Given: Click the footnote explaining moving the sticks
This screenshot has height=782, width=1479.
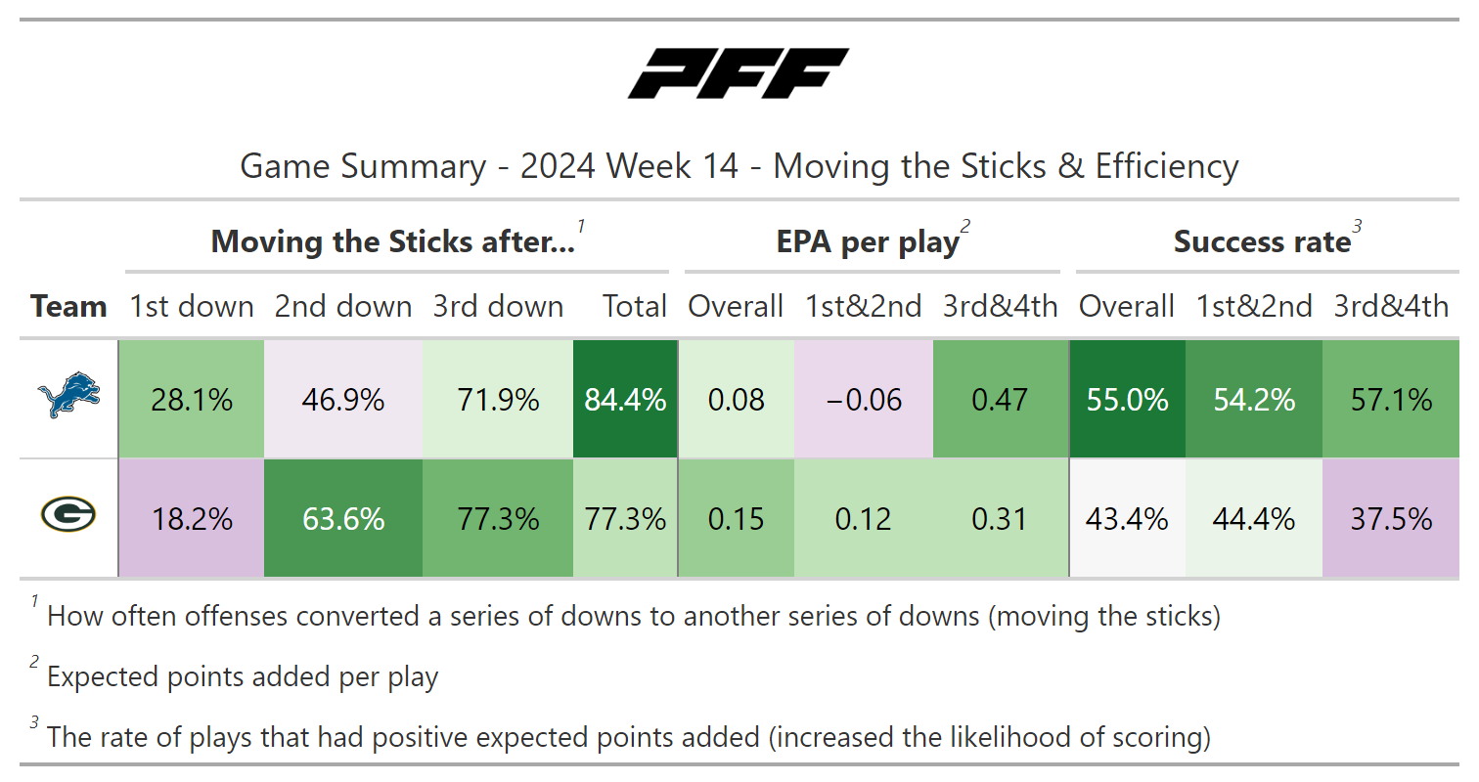Looking at the screenshot, I should tap(633, 617).
